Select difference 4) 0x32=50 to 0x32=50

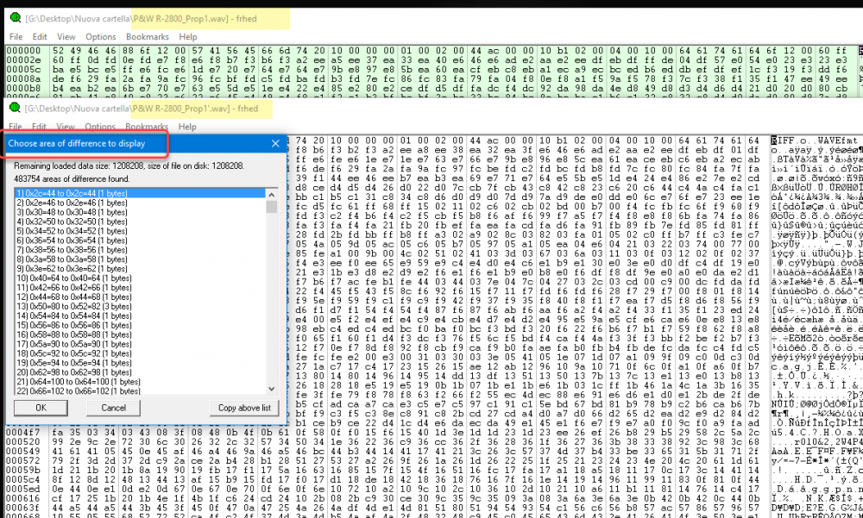click(x=141, y=222)
